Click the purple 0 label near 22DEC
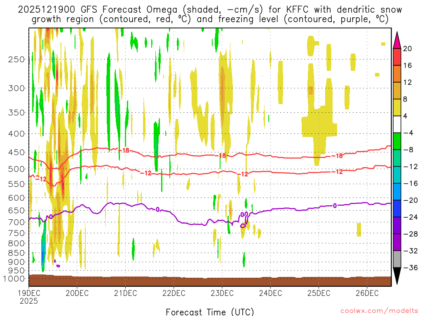Viewport: 422px width, 316px height. pos(157,209)
